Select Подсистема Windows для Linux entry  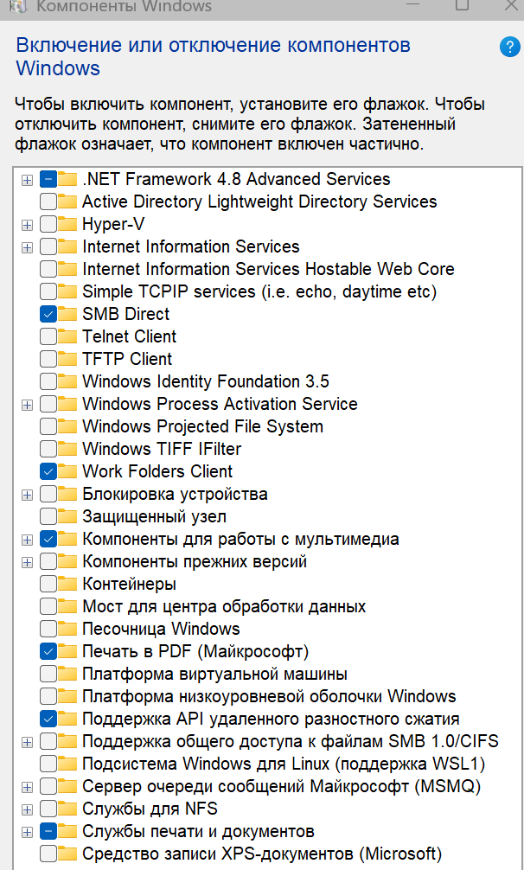coord(283,764)
